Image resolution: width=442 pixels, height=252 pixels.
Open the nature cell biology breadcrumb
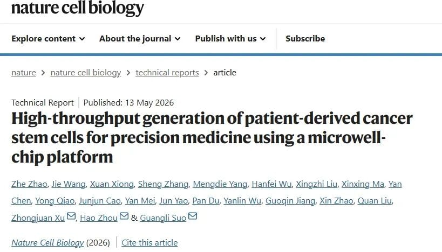[86, 73]
